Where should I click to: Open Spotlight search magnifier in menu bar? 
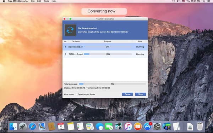tap(204, 1)
